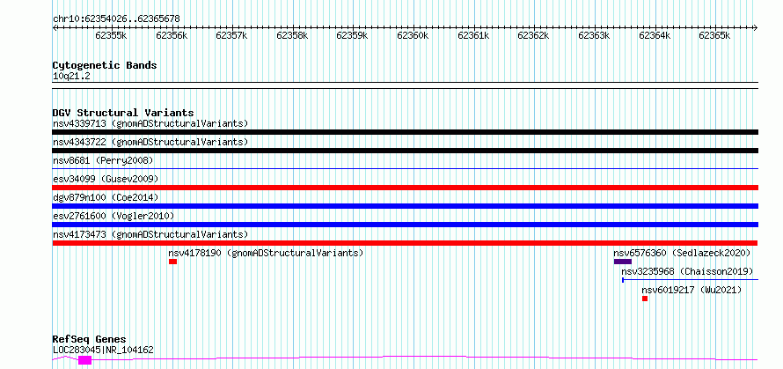Open the dgv879n100 (Coe2014) label
Viewport: 783px width, 369px height.
pos(106,197)
